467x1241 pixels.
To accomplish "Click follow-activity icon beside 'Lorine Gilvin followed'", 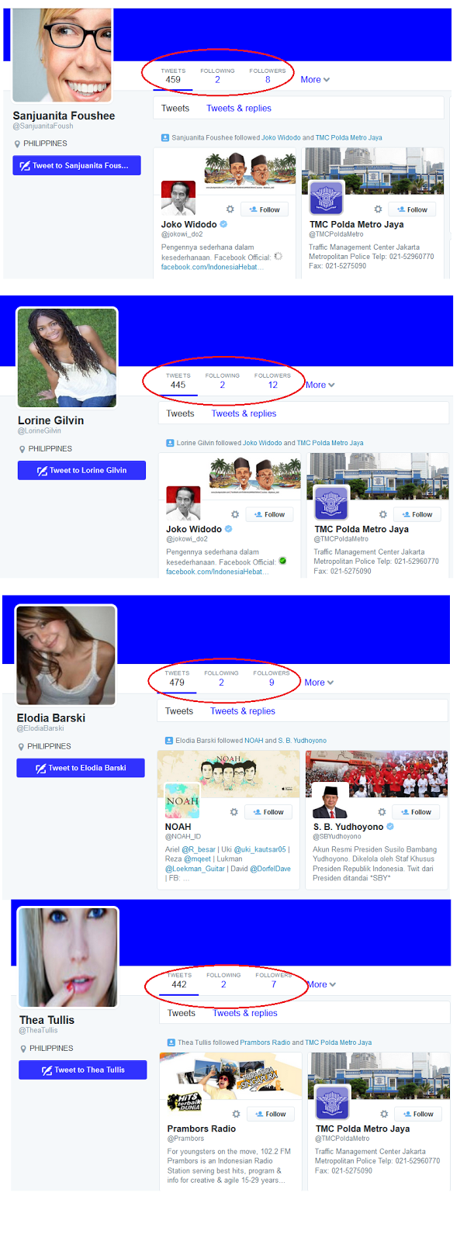I will click(x=170, y=443).
